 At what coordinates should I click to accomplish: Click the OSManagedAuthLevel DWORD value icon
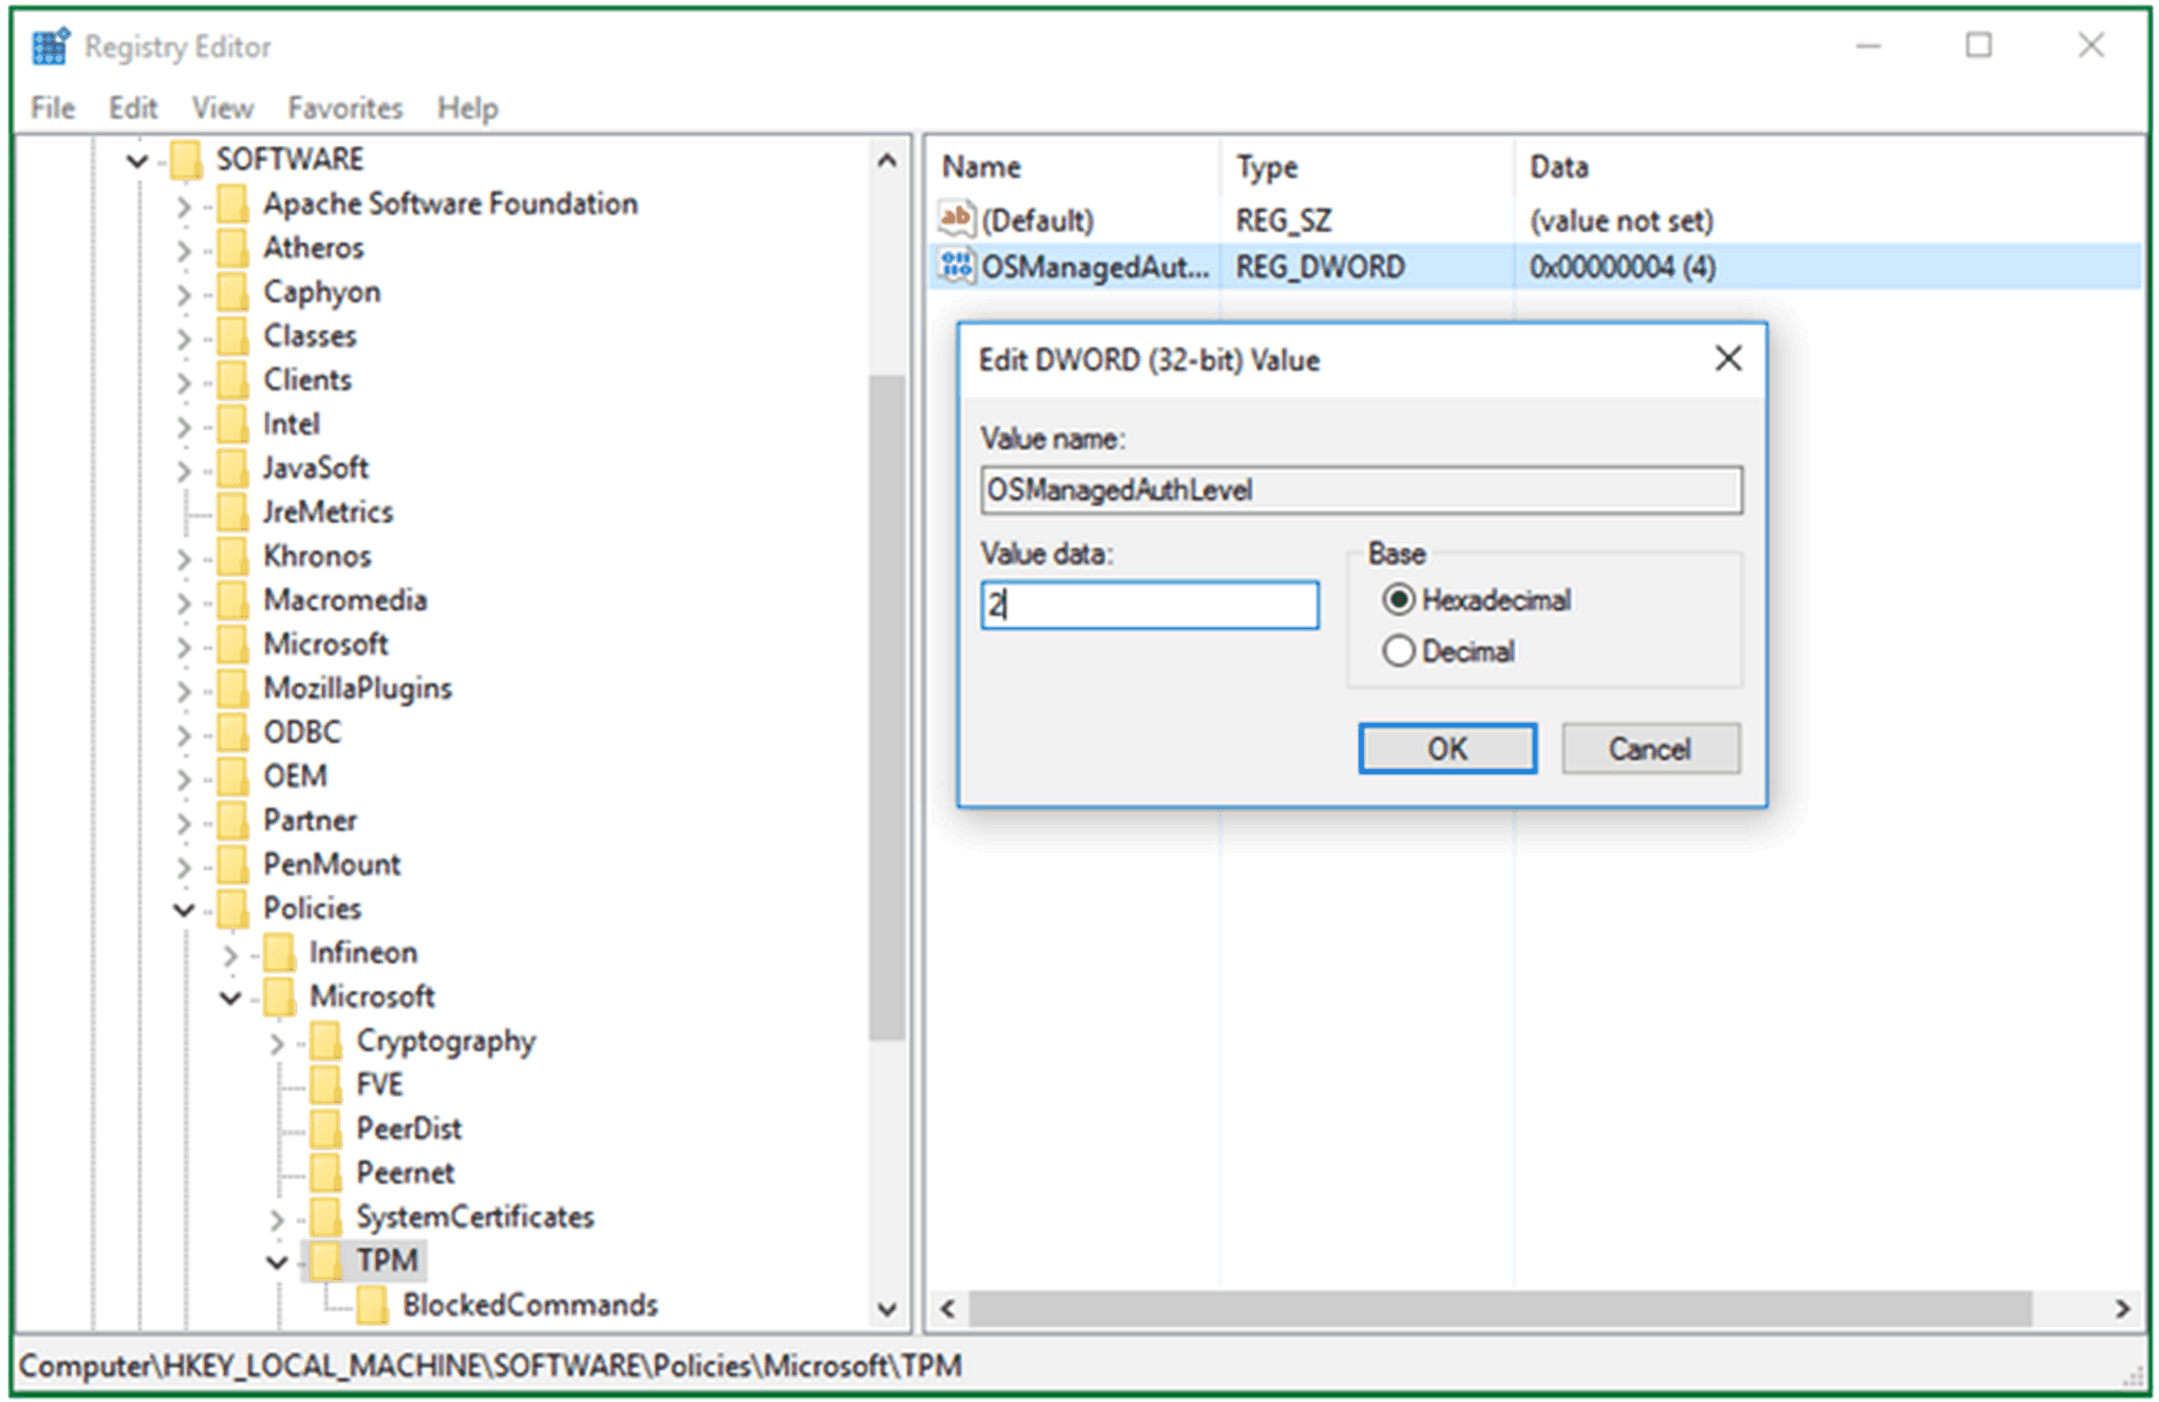(956, 266)
